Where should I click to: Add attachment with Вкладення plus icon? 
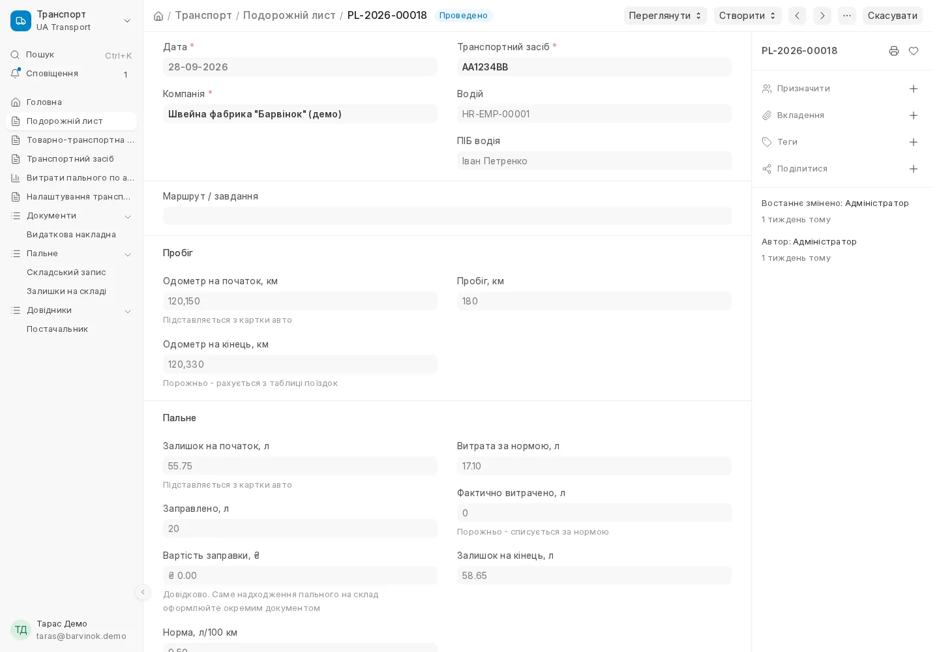pyautogui.click(x=914, y=115)
